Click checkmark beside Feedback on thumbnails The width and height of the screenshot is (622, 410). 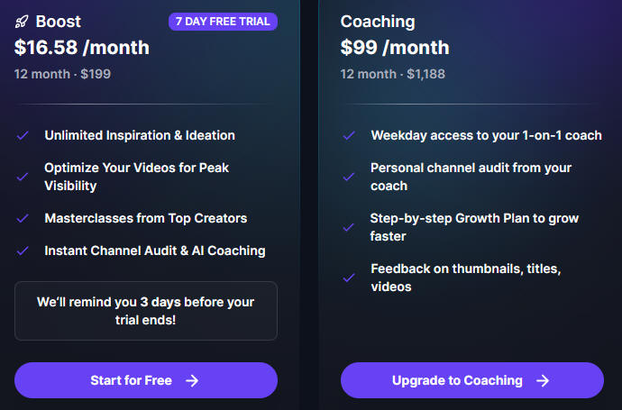pyautogui.click(x=349, y=278)
